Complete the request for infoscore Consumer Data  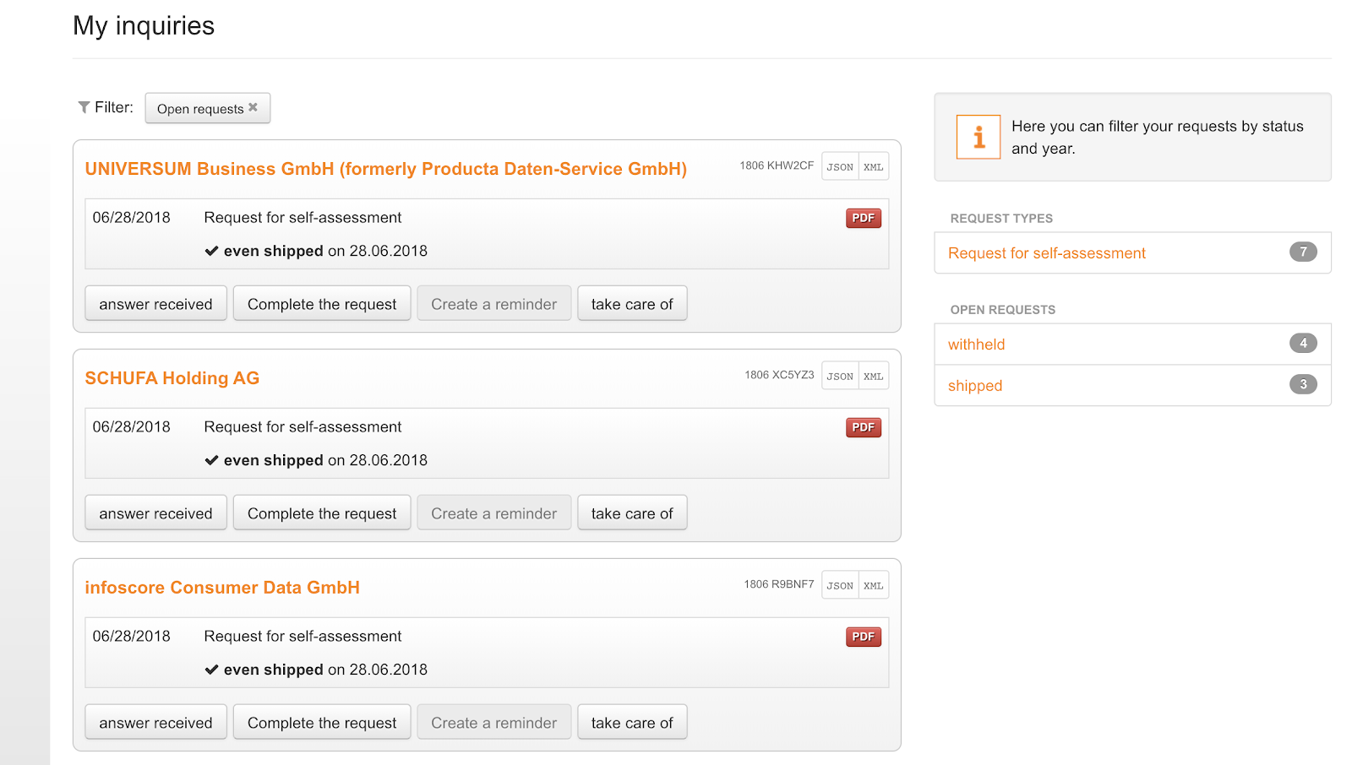[322, 723]
